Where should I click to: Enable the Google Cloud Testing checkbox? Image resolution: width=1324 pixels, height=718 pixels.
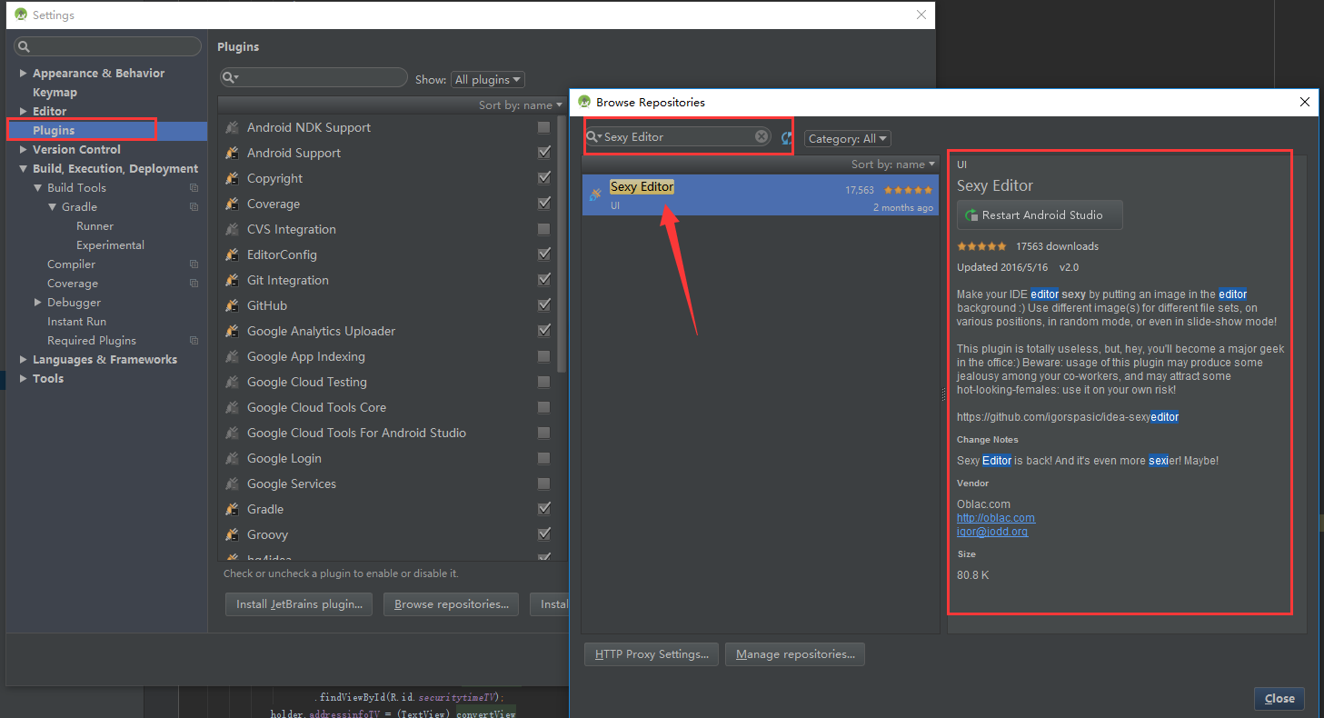coord(543,382)
